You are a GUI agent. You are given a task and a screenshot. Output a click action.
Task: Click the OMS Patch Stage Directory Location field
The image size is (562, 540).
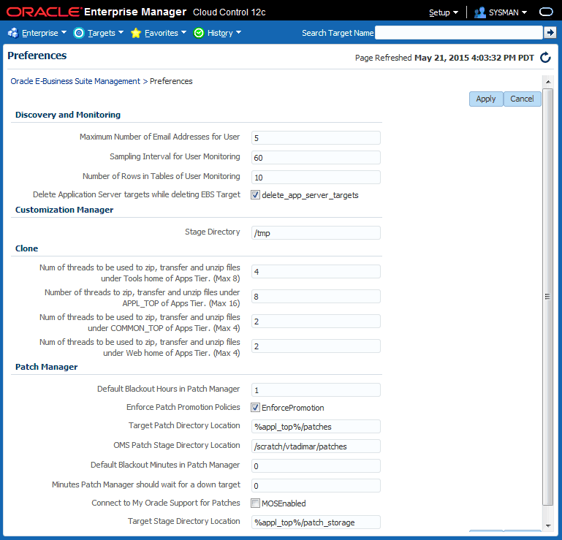[x=316, y=446]
